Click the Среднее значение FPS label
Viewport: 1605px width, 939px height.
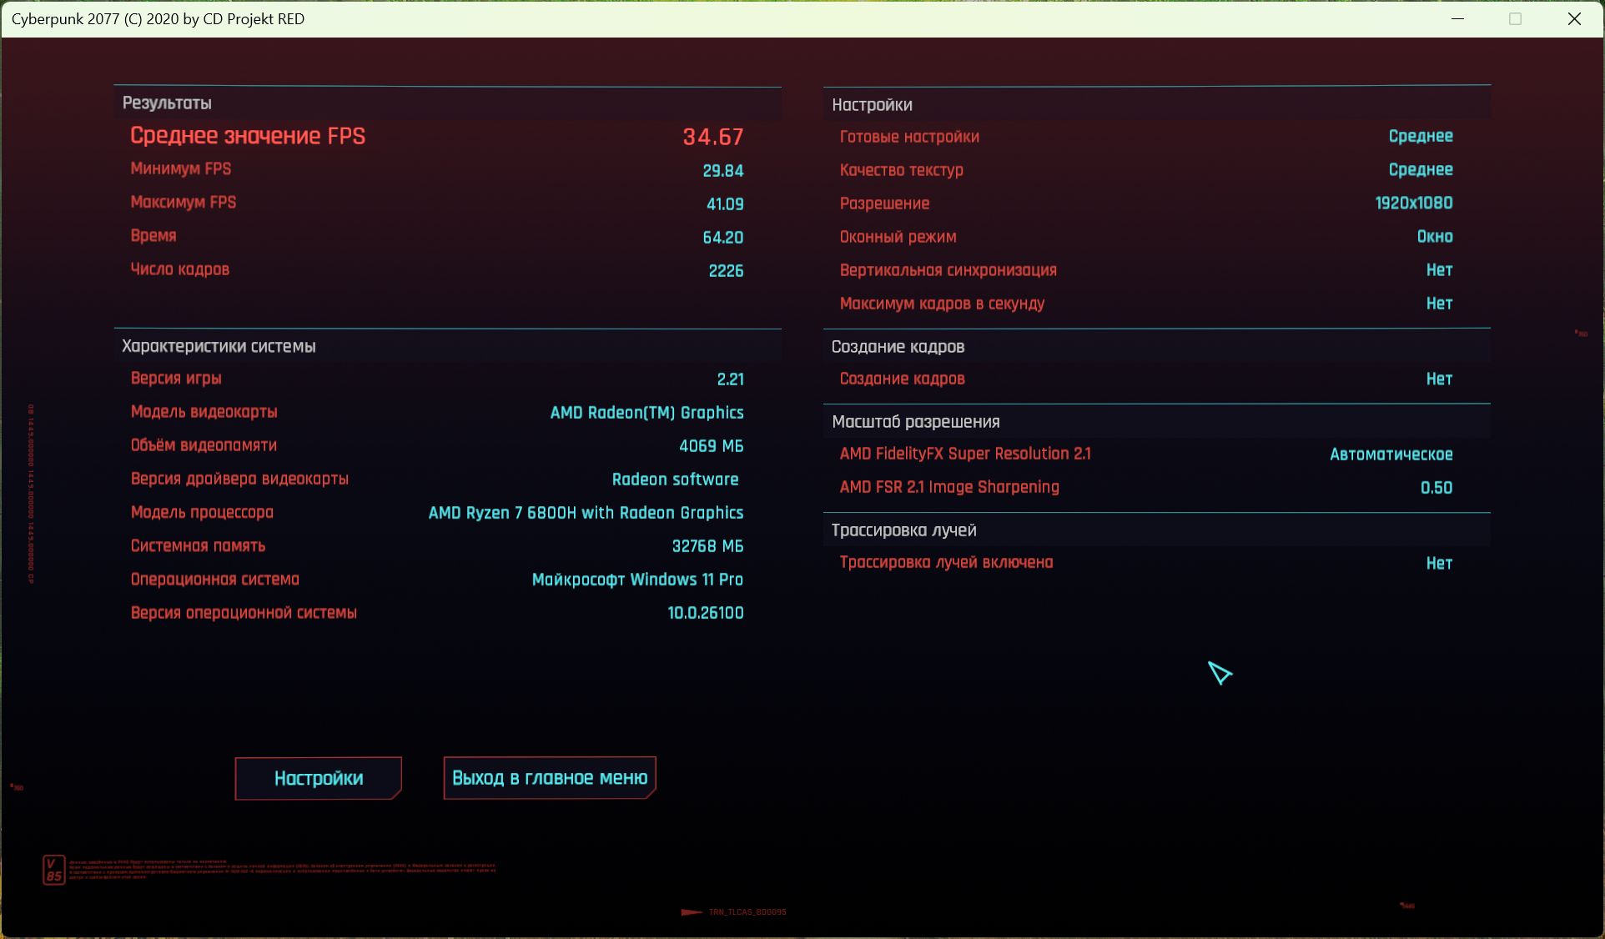(x=248, y=136)
